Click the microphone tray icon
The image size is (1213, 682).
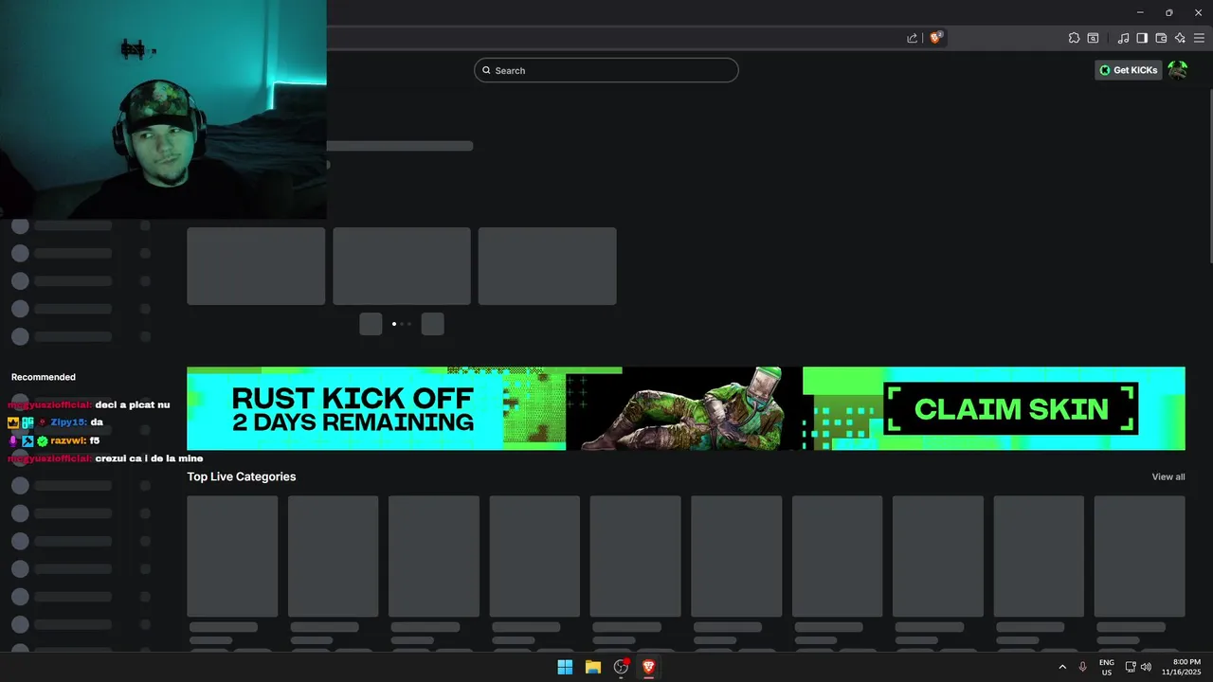tap(1083, 667)
